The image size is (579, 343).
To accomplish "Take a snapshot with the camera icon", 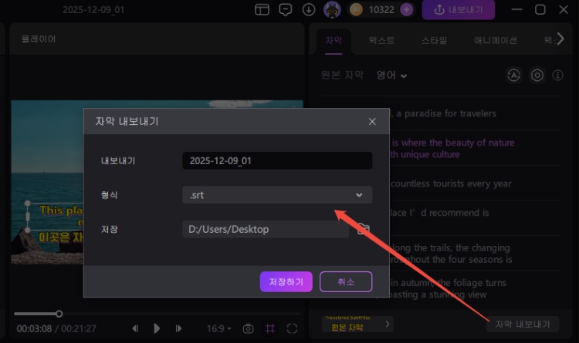I will click(248, 328).
